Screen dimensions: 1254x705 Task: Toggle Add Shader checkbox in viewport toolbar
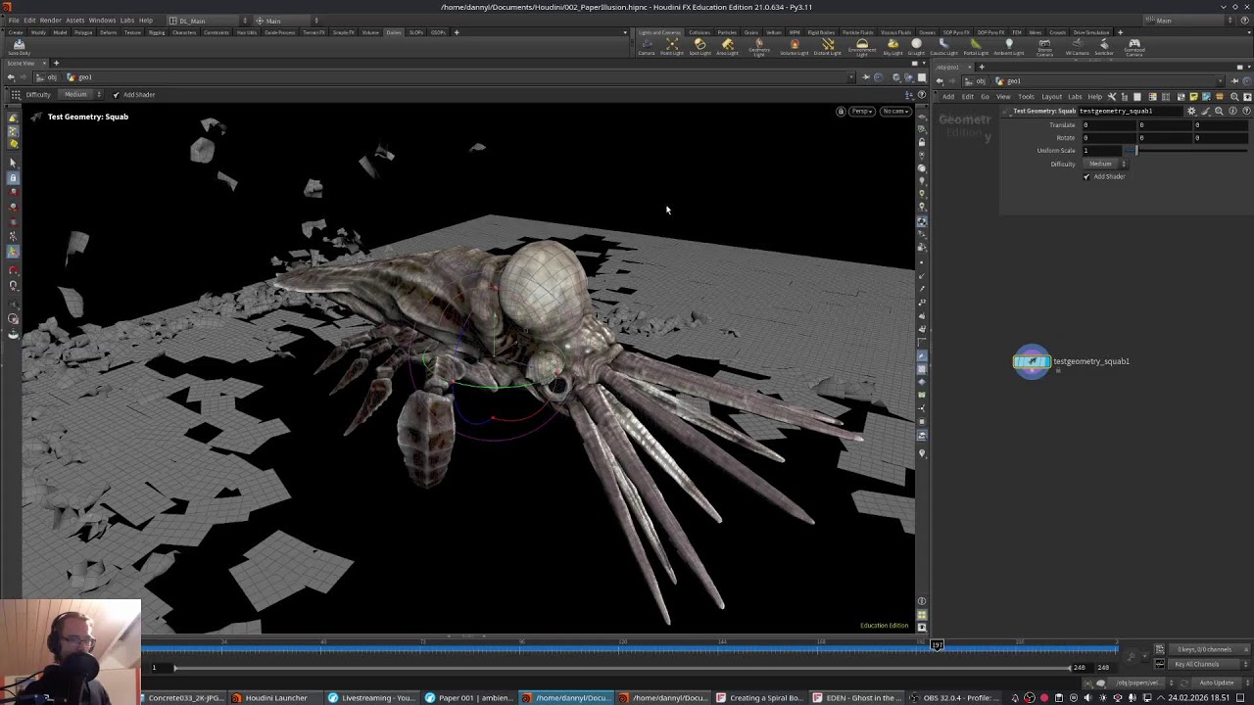[x=116, y=95]
